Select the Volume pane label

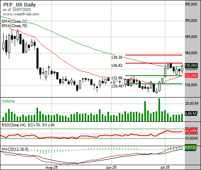click(x=8, y=101)
